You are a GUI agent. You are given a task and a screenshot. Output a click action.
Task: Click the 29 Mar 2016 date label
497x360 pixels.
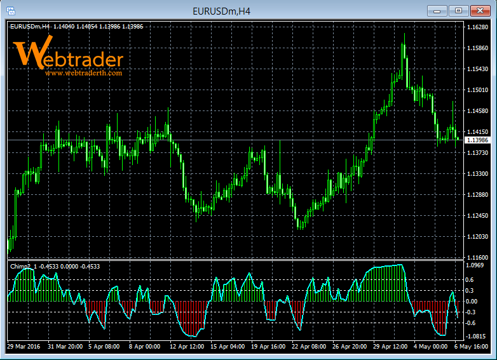tap(24, 347)
